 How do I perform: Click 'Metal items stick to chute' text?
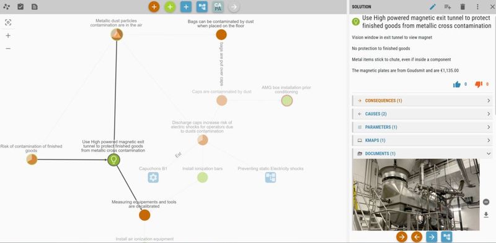tap(401, 59)
